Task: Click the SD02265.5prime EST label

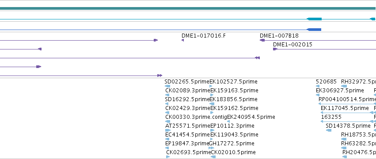Action: pyautogui.click(x=187, y=82)
